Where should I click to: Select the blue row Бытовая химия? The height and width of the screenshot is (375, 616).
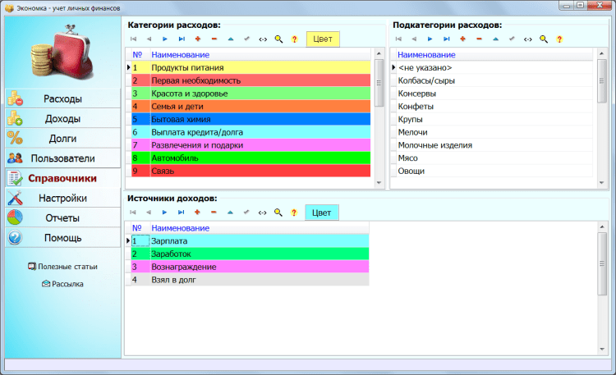(x=251, y=119)
